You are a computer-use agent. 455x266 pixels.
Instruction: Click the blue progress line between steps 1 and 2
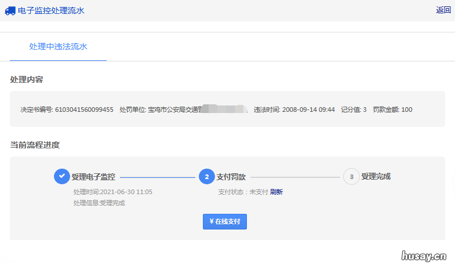coord(158,177)
